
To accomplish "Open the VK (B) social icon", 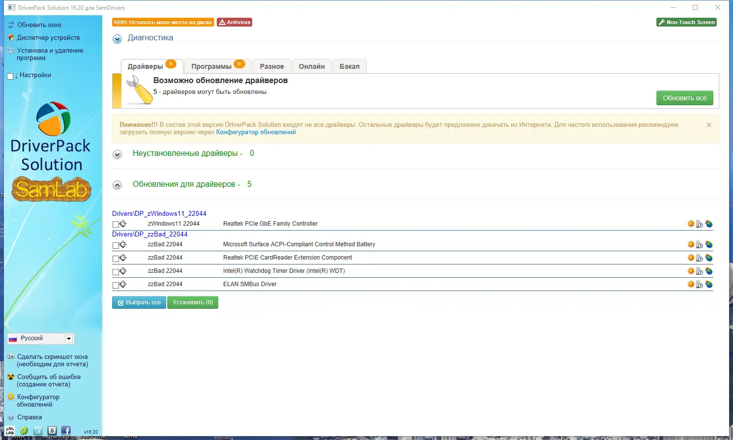I will pos(52,431).
